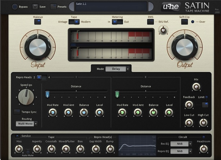Screen dimensions: 221x160
Task: Click the Crosstalk knob
Action: click(51, 149)
